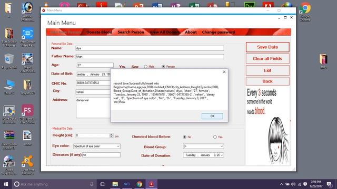Open the Recycle Bin on the desktop
This screenshot has width=337, height=189.
coord(8,61)
